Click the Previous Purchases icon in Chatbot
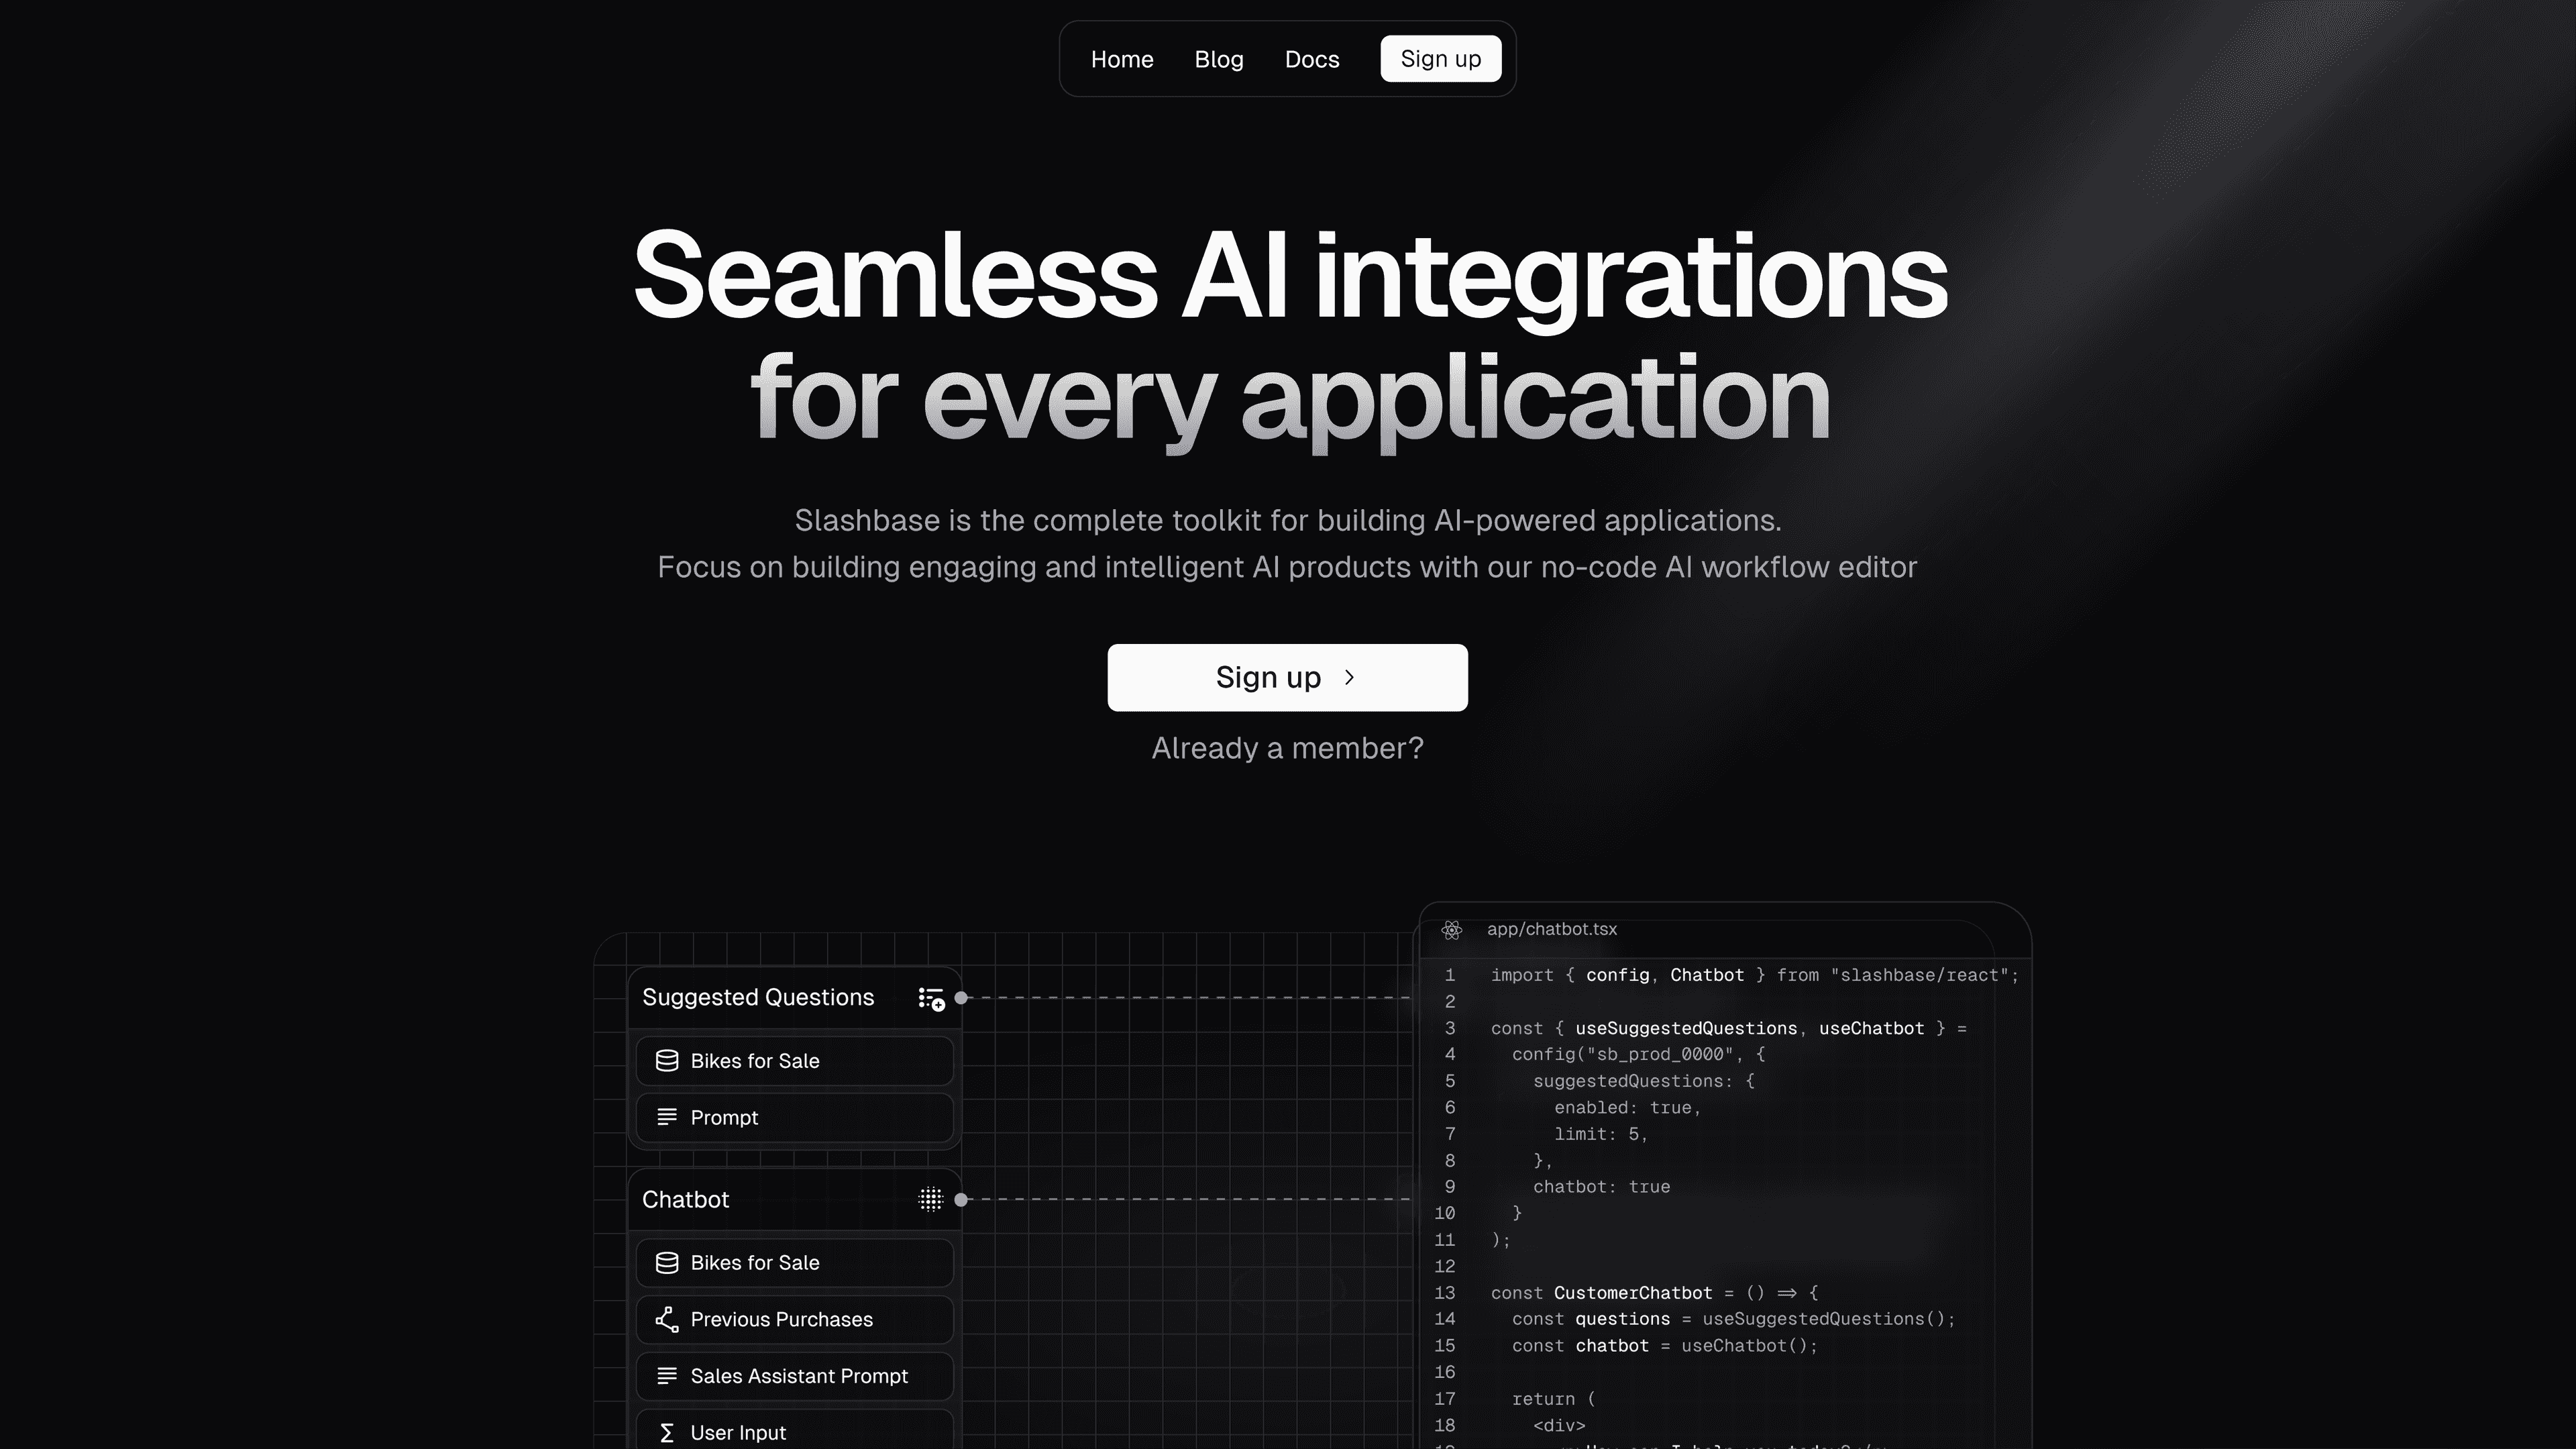Image resolution: width=2576 pixels, height=1449 pixels. point(667,1318)
